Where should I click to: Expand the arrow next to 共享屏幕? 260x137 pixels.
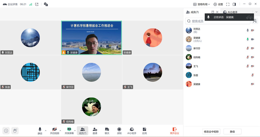pos(75,130)
